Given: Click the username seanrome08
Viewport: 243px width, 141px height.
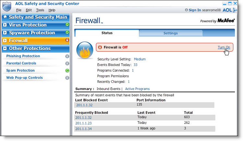Looking at the screenshot, I should pyautogui.click(x=211, y=10).
